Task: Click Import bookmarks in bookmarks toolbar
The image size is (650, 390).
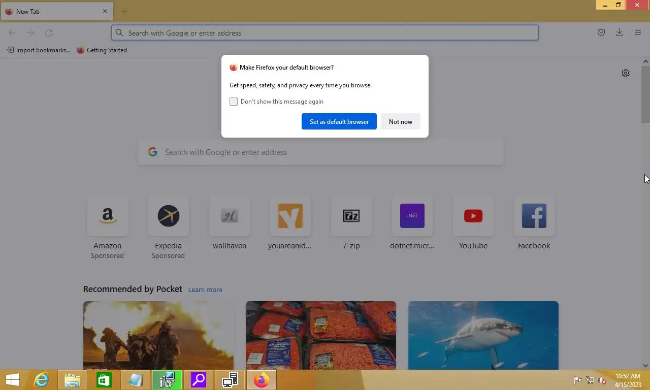Action: tap(39, 50)
